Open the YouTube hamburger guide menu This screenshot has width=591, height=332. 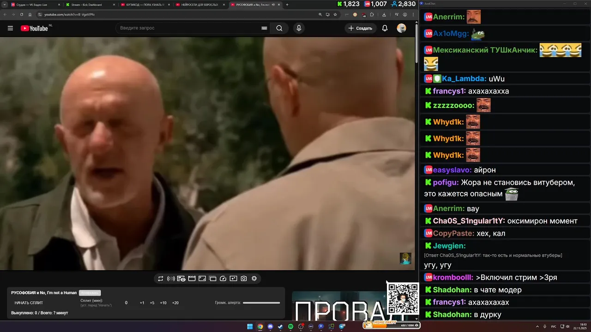pos(10,28)
